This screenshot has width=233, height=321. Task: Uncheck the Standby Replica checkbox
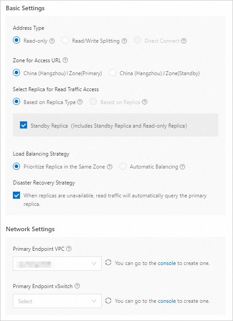(x=24, y=125)
